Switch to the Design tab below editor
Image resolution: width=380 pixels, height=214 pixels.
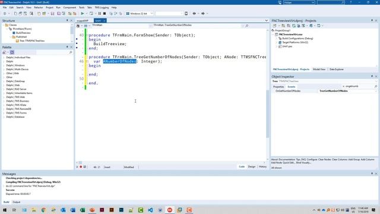pyautogui.click(x=252, y=166)
